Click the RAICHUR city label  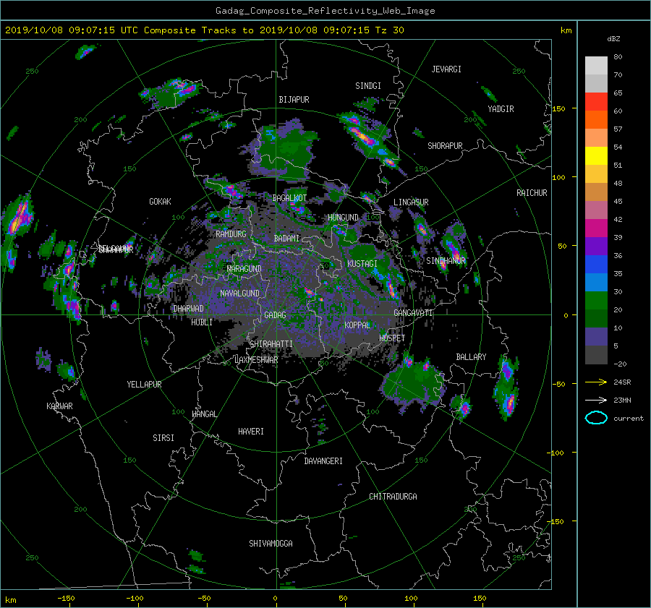coord(532,193)
